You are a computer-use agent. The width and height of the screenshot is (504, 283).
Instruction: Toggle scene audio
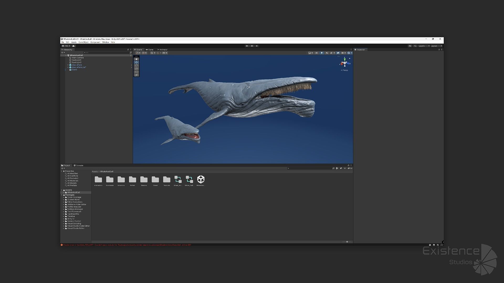point(327,53)
